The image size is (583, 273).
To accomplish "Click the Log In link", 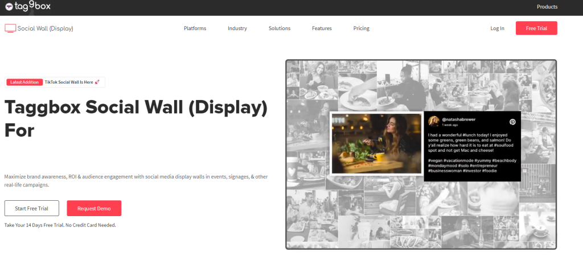I will point(497,28).
